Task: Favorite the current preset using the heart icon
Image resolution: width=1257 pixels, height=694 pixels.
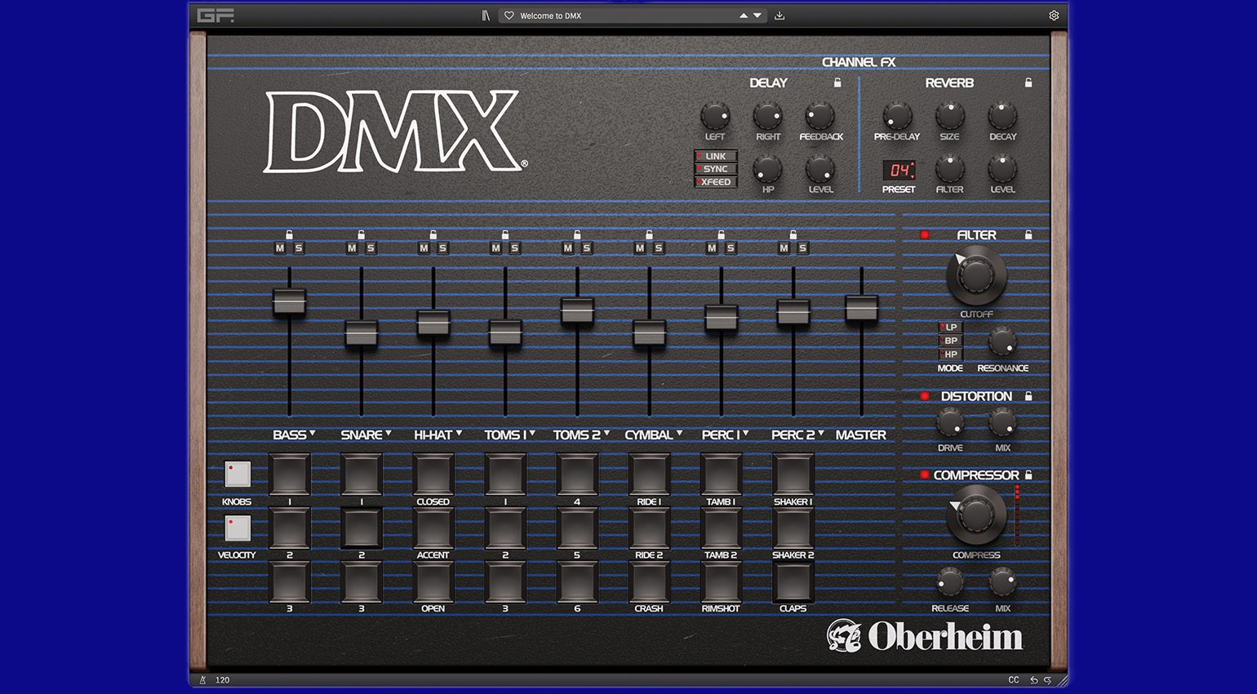Action: coord(509,15)
